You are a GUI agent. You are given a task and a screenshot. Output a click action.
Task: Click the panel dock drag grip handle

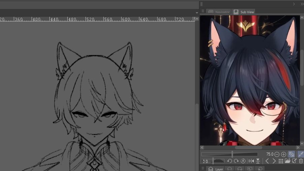tap(201, 4)
